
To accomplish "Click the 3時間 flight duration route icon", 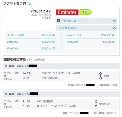I will click(101, 76).
